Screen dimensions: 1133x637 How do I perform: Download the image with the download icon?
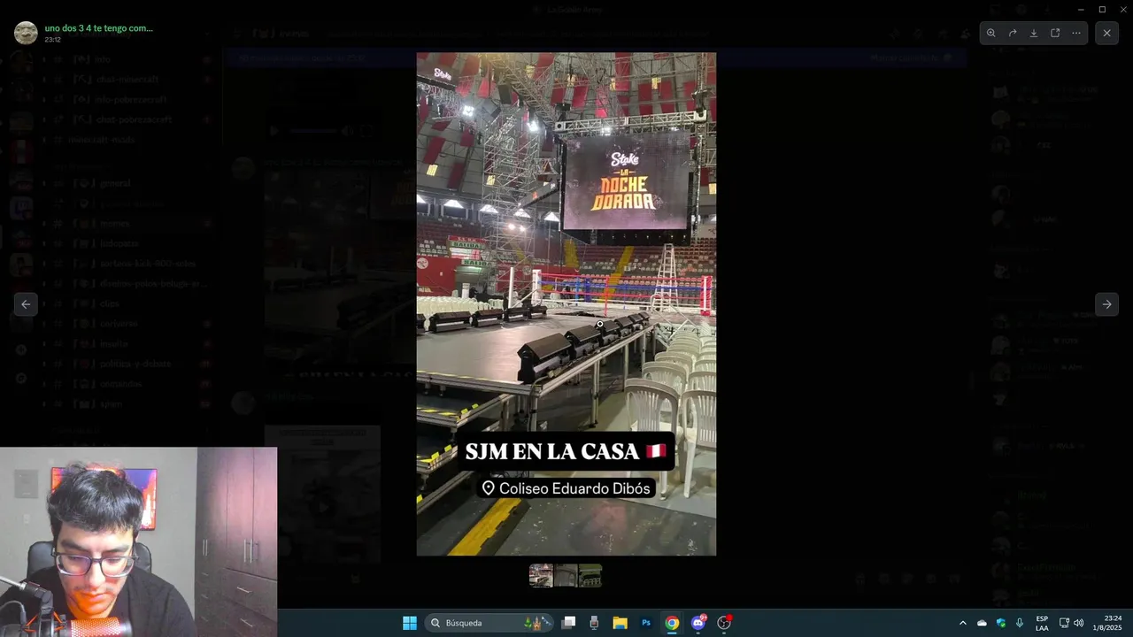point(1034,33)
